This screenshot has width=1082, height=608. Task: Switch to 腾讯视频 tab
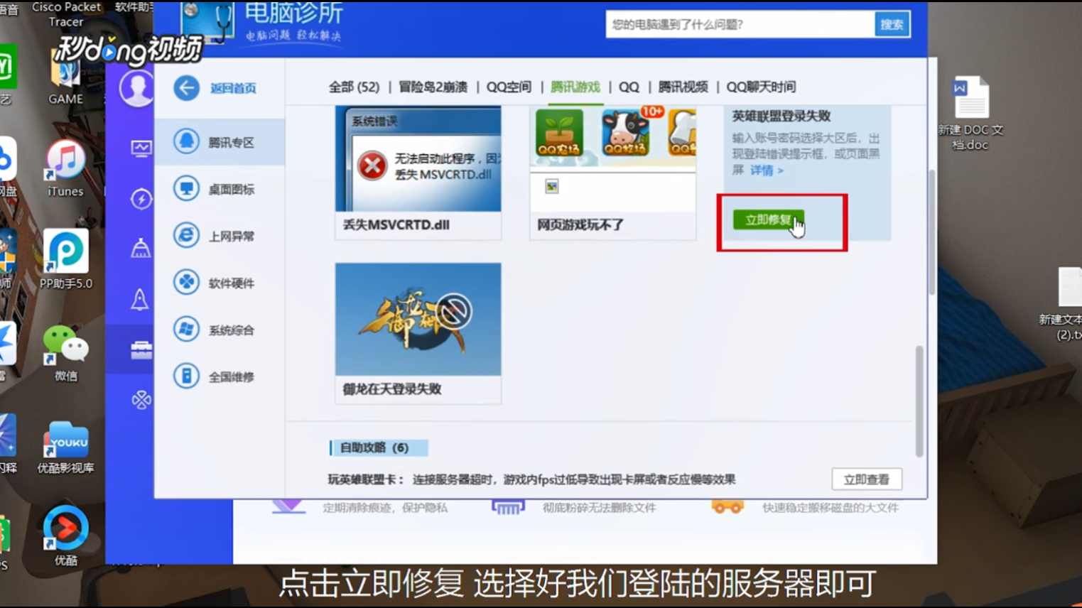click(683, 87)
